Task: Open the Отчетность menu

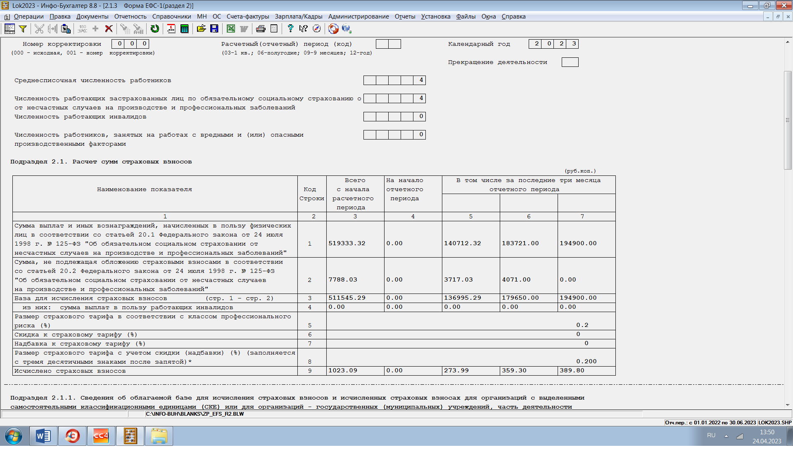Action: pyautogui.click(x=130, y=17)
